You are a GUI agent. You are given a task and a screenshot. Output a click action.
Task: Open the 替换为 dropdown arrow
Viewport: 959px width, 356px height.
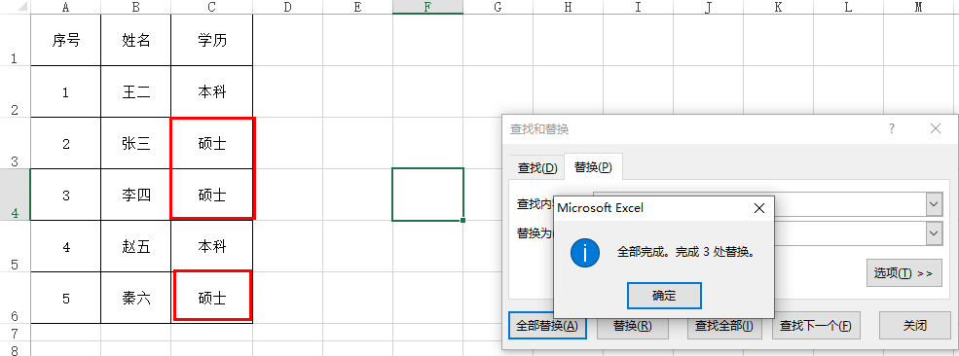[x=934, y=233]
